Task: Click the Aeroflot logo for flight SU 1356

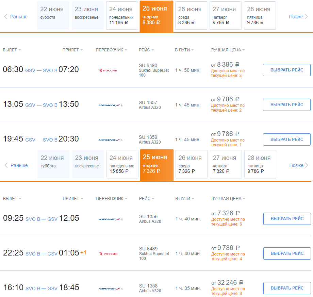Action: click(111, 219)
